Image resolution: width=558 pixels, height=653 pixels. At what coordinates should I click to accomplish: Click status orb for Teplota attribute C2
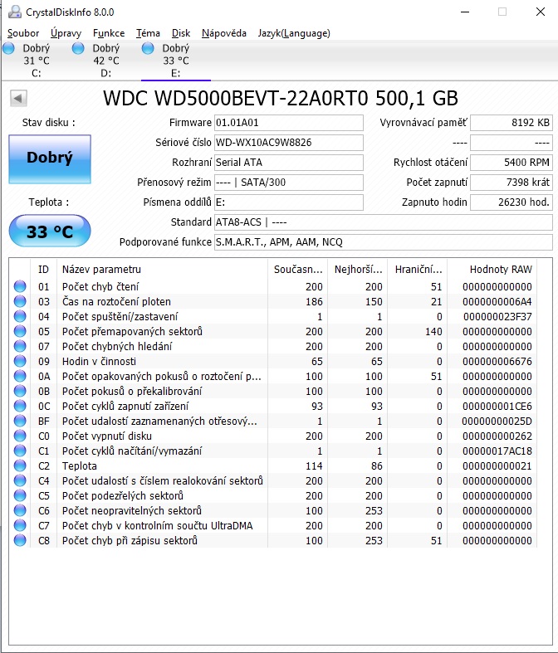(20, 465)
